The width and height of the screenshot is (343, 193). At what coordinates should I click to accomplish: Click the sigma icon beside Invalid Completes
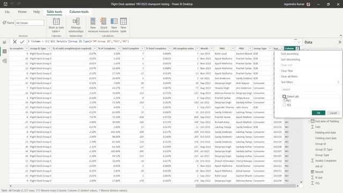[x=312, y=161]
